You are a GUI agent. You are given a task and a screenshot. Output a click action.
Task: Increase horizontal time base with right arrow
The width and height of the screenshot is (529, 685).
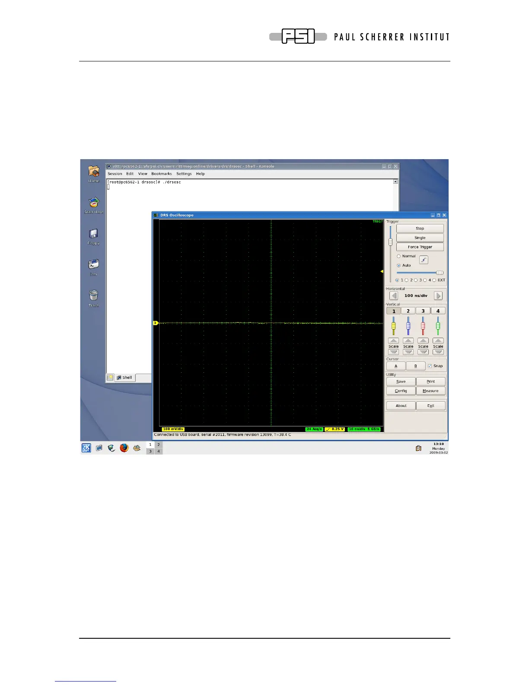pyautogui.click(x=438, y=296)
